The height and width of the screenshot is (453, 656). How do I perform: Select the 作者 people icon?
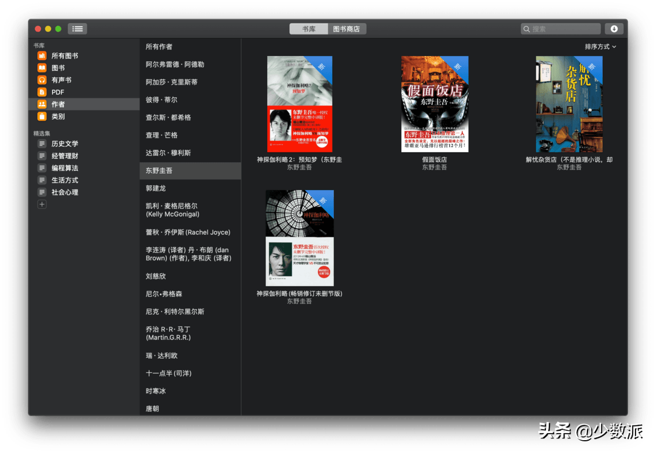coord(42,104)
